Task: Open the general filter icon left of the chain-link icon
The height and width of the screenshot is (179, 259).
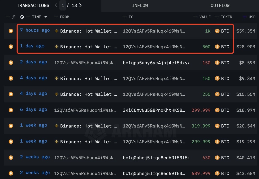Action: coord(8,17)
